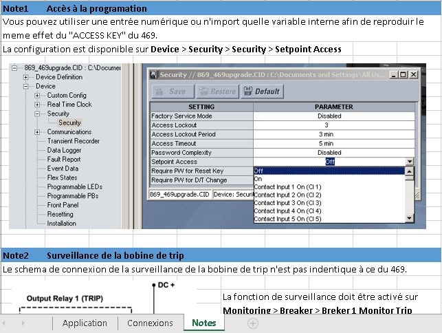The height and width of the screenshot is (333, 442).
Task: Add a new sheet with plus icon
Action: (253, 323)
